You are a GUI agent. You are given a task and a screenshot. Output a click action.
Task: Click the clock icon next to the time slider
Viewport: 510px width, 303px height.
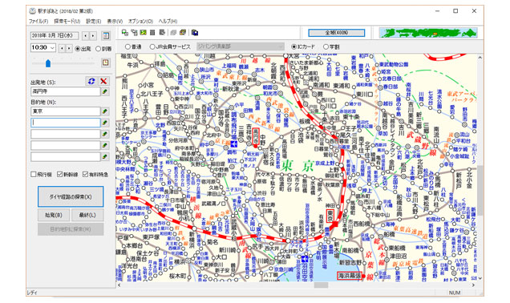(x=105, y=63)
